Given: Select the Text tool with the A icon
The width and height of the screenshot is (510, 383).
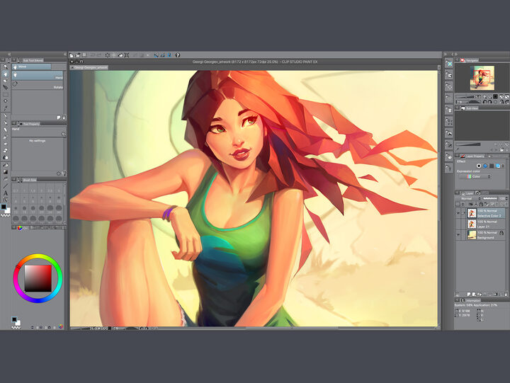Looking at the screenshot, I should tap(5, 193).
